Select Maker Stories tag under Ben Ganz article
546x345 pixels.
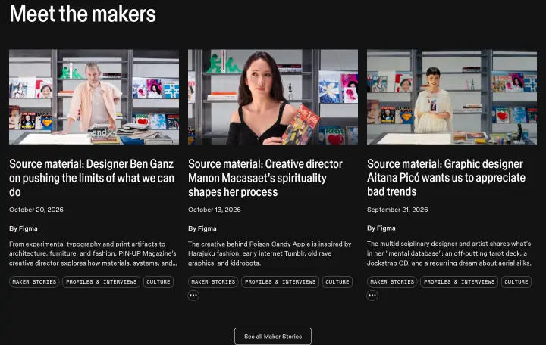click(34, 281)
